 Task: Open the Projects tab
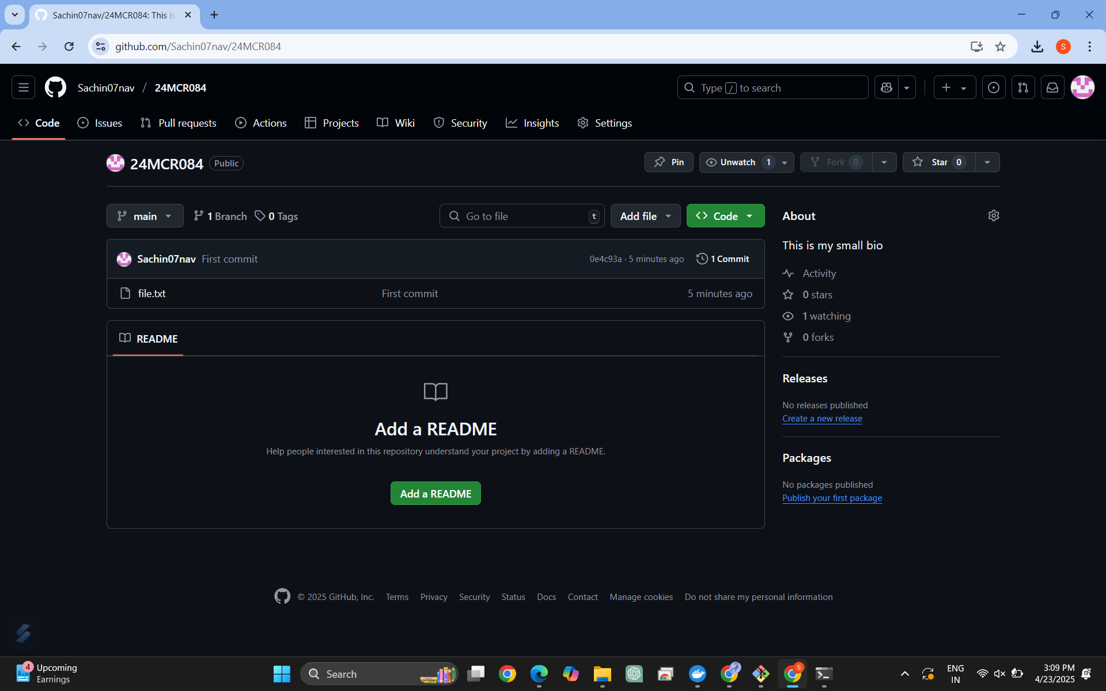[332, 123]
